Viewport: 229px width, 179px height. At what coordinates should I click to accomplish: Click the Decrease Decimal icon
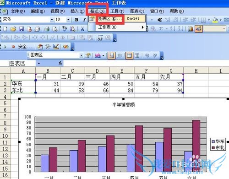(x=176, y=20)
